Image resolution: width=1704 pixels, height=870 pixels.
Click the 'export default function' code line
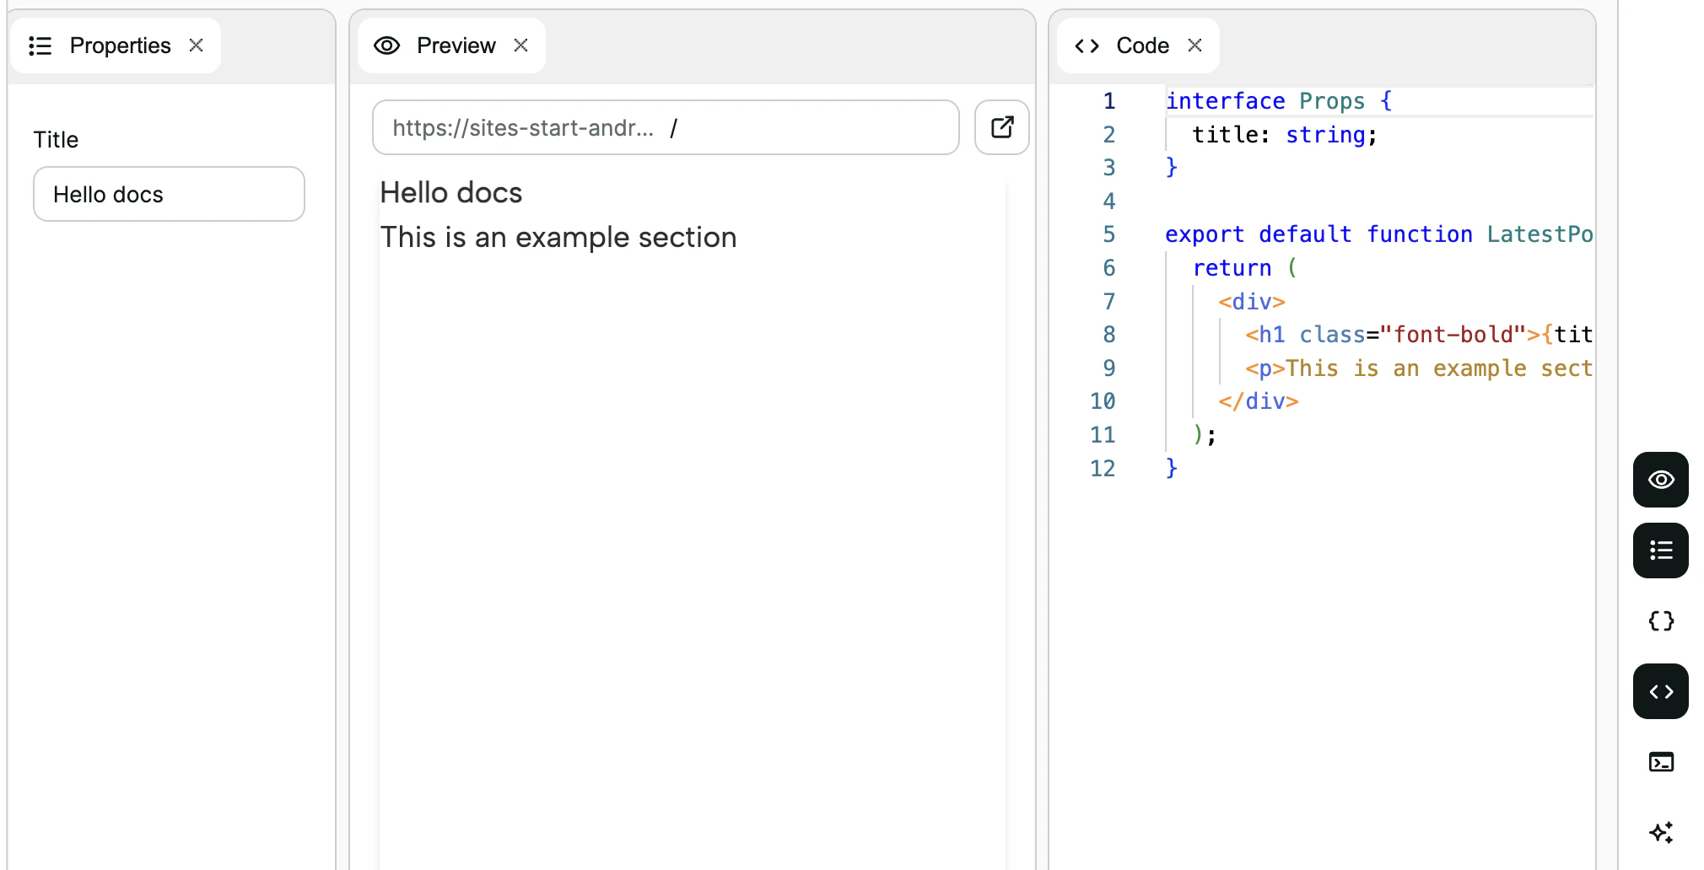[x=1378, y=234]
